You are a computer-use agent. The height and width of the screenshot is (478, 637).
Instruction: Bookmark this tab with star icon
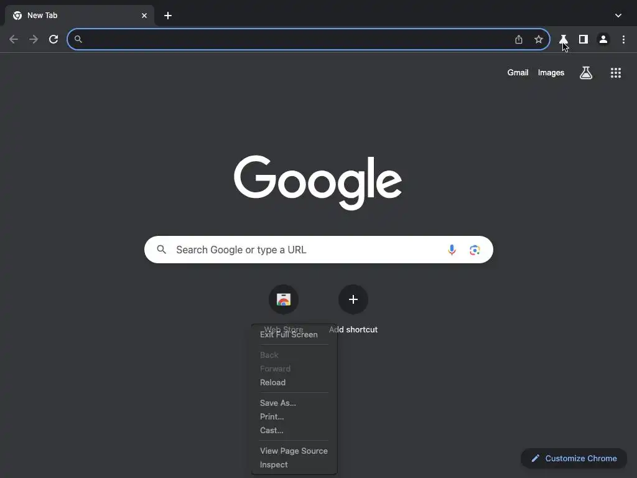539,39
